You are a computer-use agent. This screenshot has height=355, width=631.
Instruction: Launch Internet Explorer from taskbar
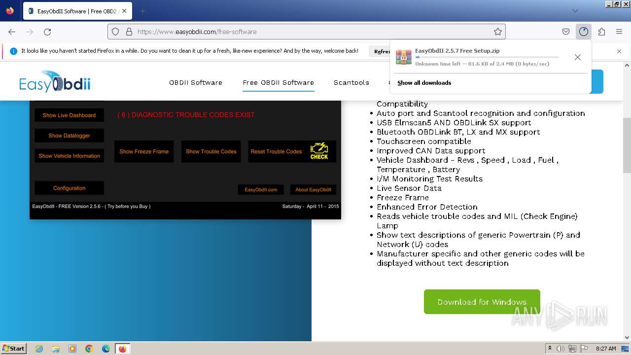(39, 349)
